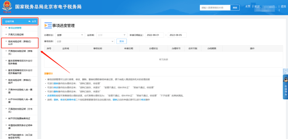Expand the 事项名称 dropdown

point(85,42)
